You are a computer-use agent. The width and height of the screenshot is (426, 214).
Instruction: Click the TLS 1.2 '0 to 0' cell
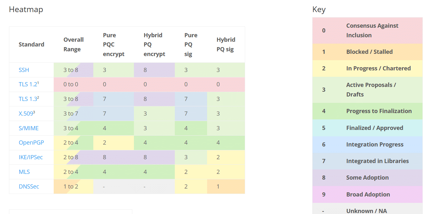click(71, 84)
